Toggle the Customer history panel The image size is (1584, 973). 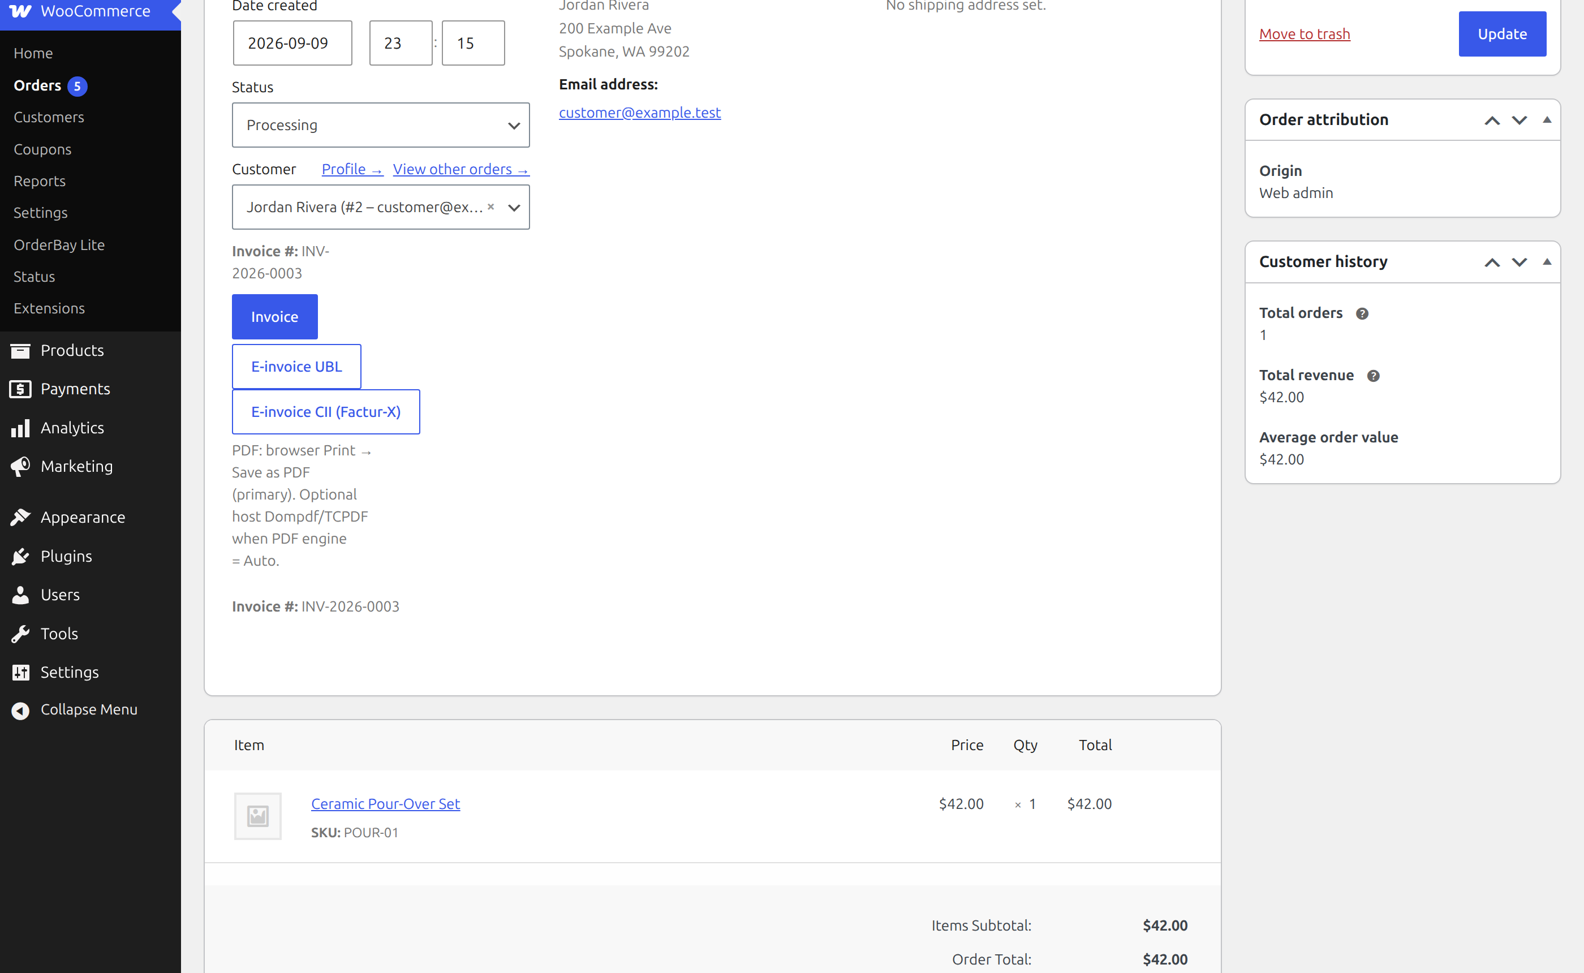coord(1547,262)
